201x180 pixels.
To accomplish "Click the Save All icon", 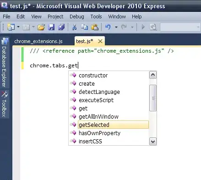I will coord(61,27).
